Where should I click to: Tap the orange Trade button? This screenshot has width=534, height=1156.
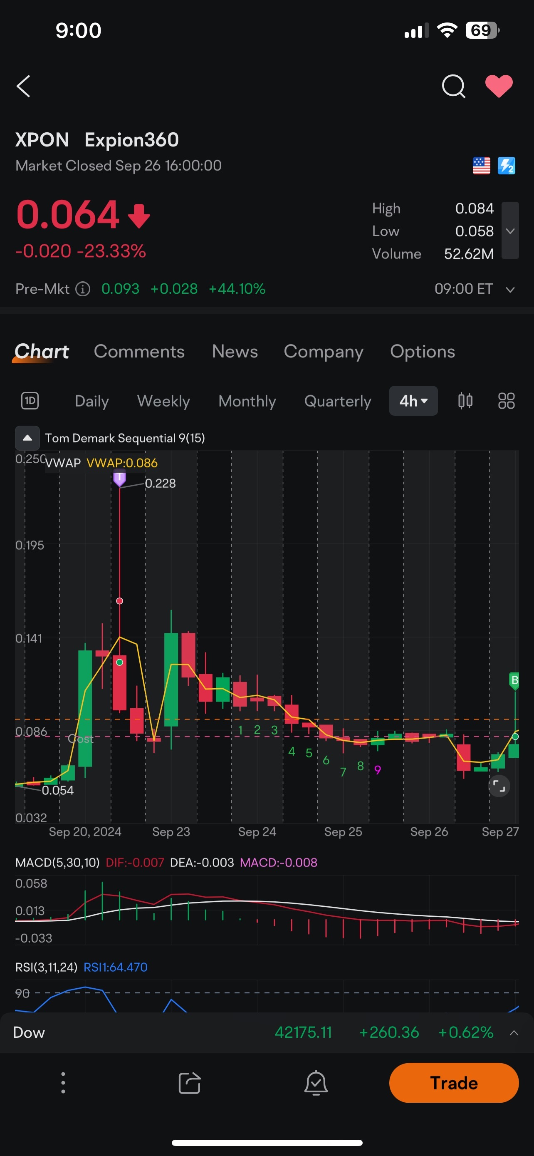[454, 1083]
